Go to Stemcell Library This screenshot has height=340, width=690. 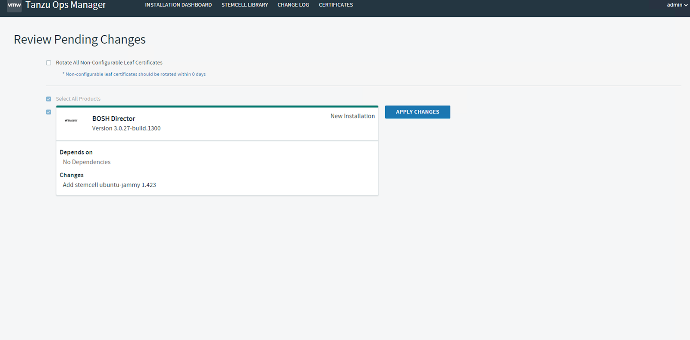tap(245, 5)
